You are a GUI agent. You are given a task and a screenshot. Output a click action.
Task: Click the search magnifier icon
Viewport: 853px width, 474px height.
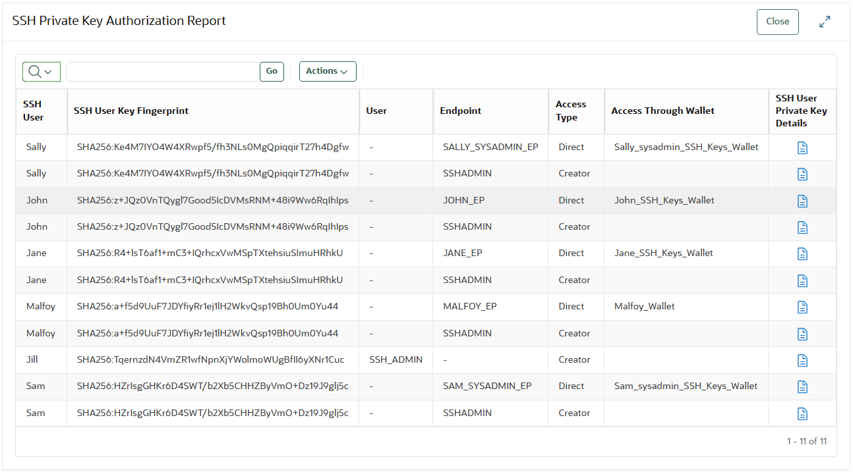click(36, 71)
